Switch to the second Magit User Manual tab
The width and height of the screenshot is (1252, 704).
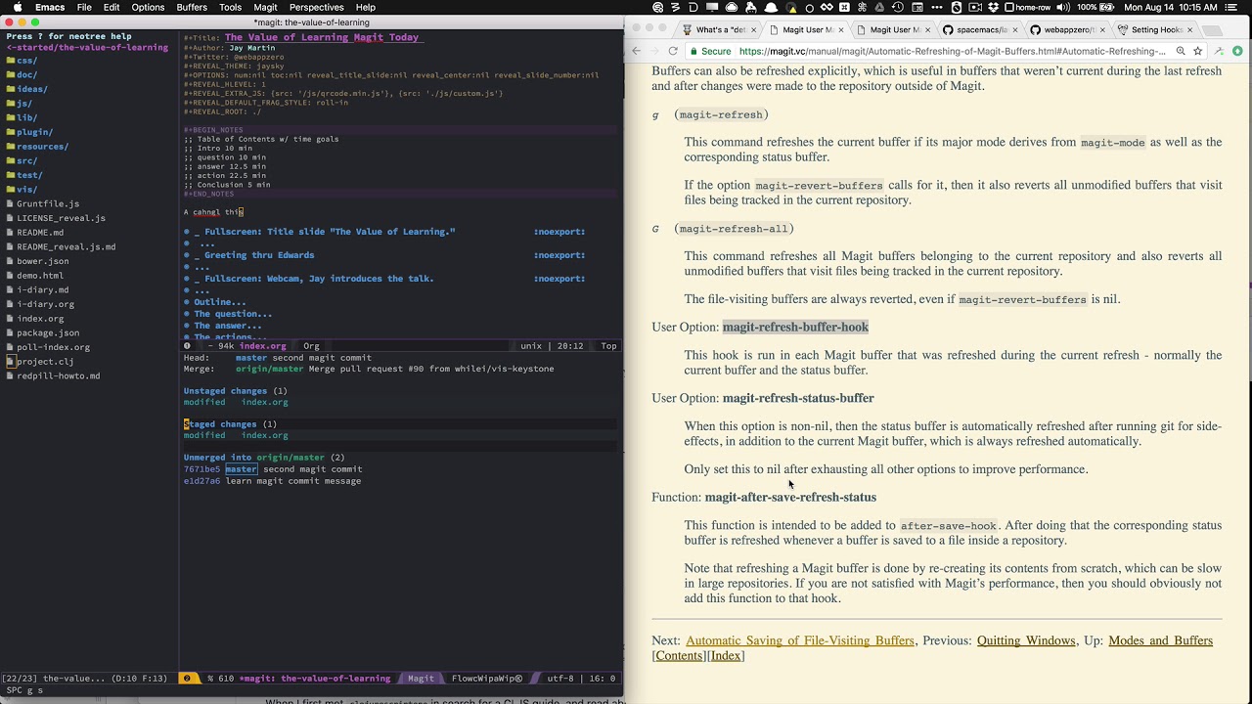(x=892, y=29)
